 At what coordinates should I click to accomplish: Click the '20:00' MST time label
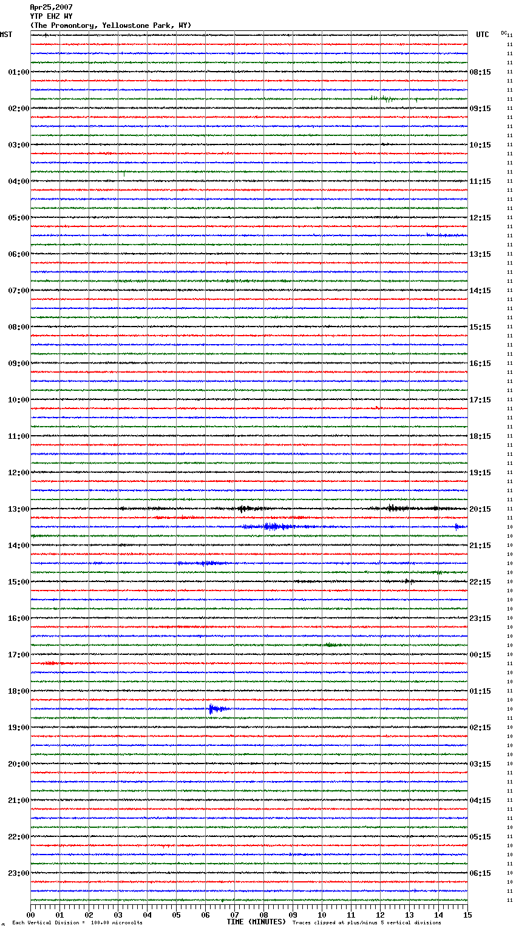click(18, 764)
